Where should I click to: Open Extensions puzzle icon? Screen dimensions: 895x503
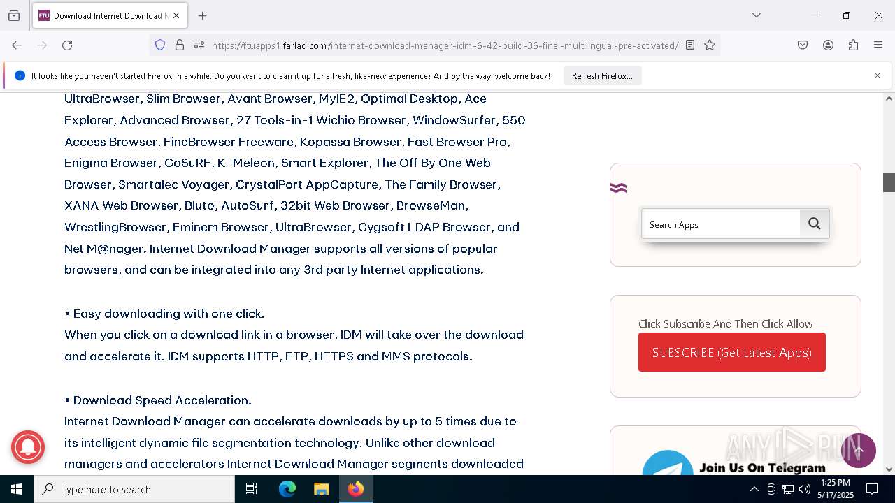pos(853,45)
